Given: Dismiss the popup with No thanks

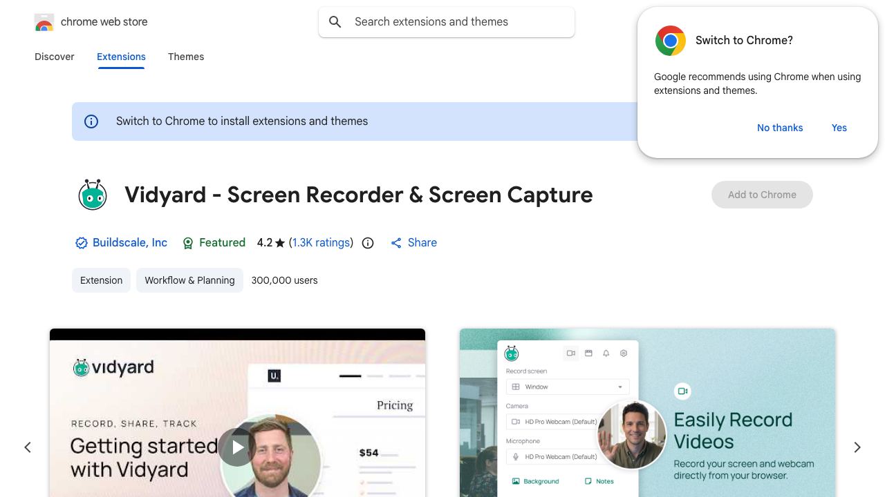Looking at the screenshot, I should pyautogui.click(x=780, y=128).
